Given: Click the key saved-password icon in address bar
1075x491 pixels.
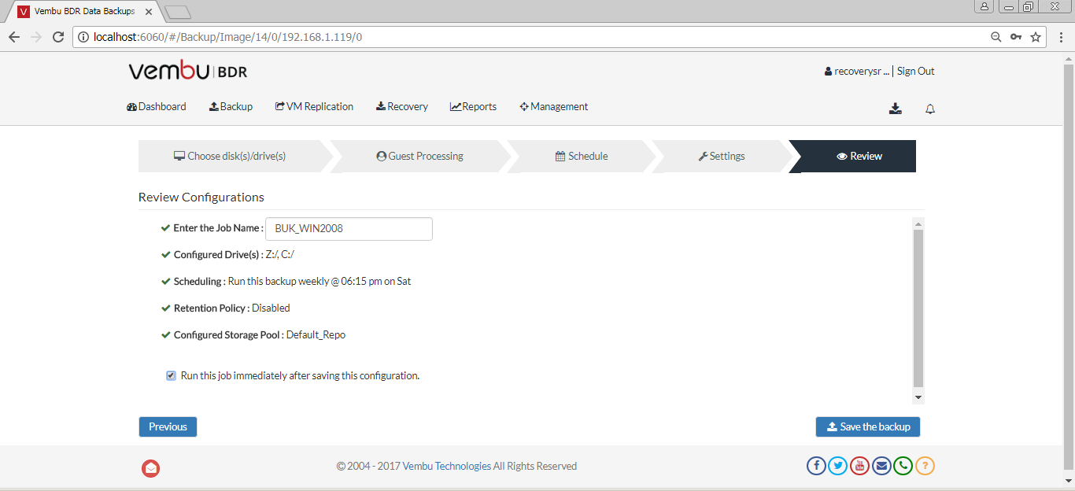Looking at the screenshot, I should (x=1016, y=37).
